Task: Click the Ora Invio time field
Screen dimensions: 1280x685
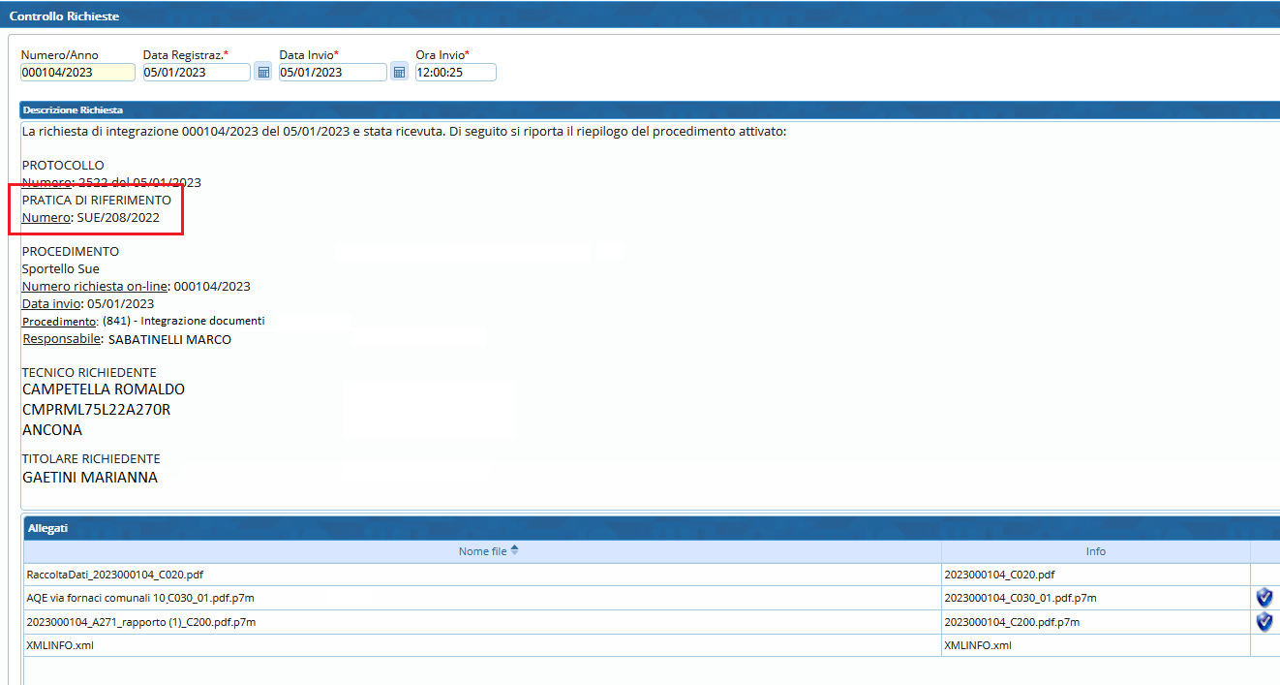Action: [x=455, y=73]
